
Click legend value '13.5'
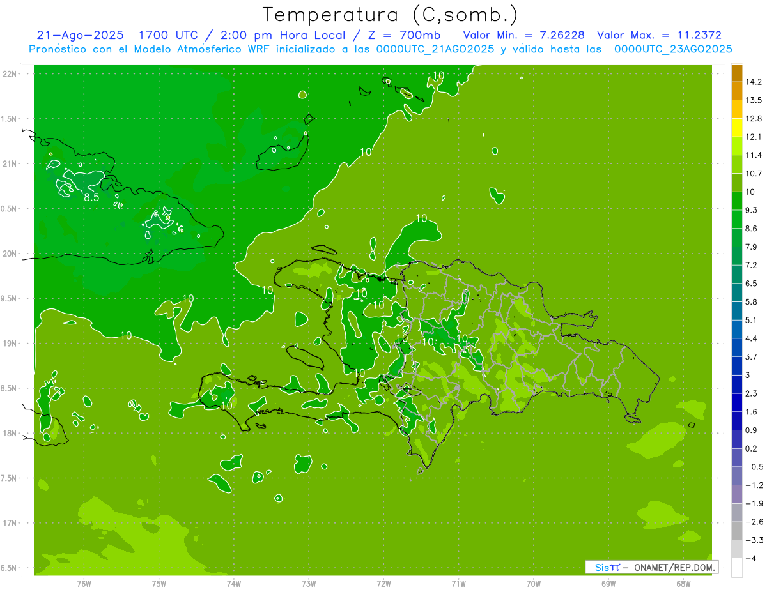coord(753,100)
